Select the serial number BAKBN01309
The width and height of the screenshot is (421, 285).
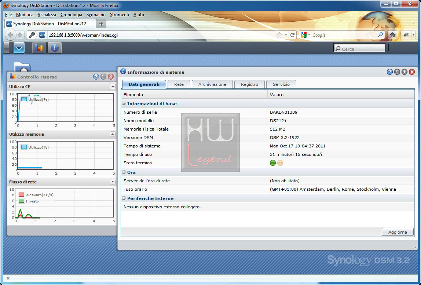click(x=283, y=112)
